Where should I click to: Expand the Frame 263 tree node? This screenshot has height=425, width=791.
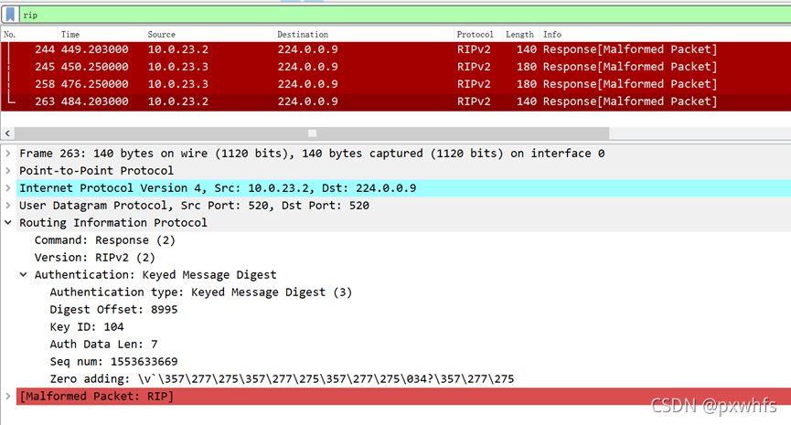click(x=8, y=154)
